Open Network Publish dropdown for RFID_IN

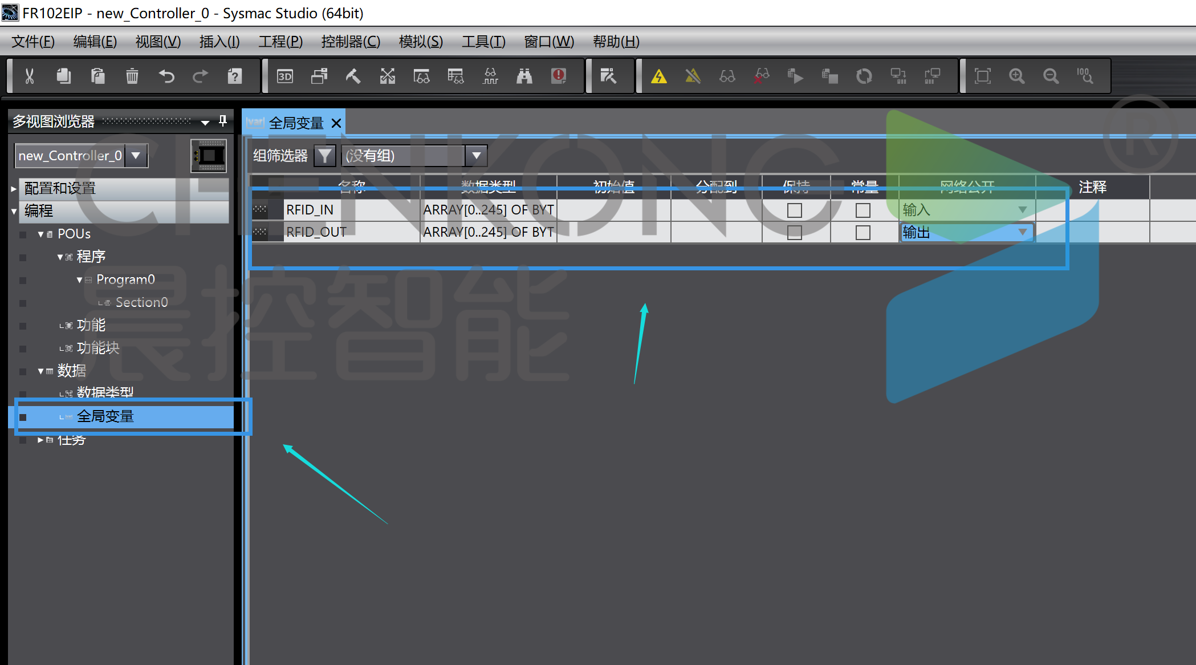[x=1023, y=210]
